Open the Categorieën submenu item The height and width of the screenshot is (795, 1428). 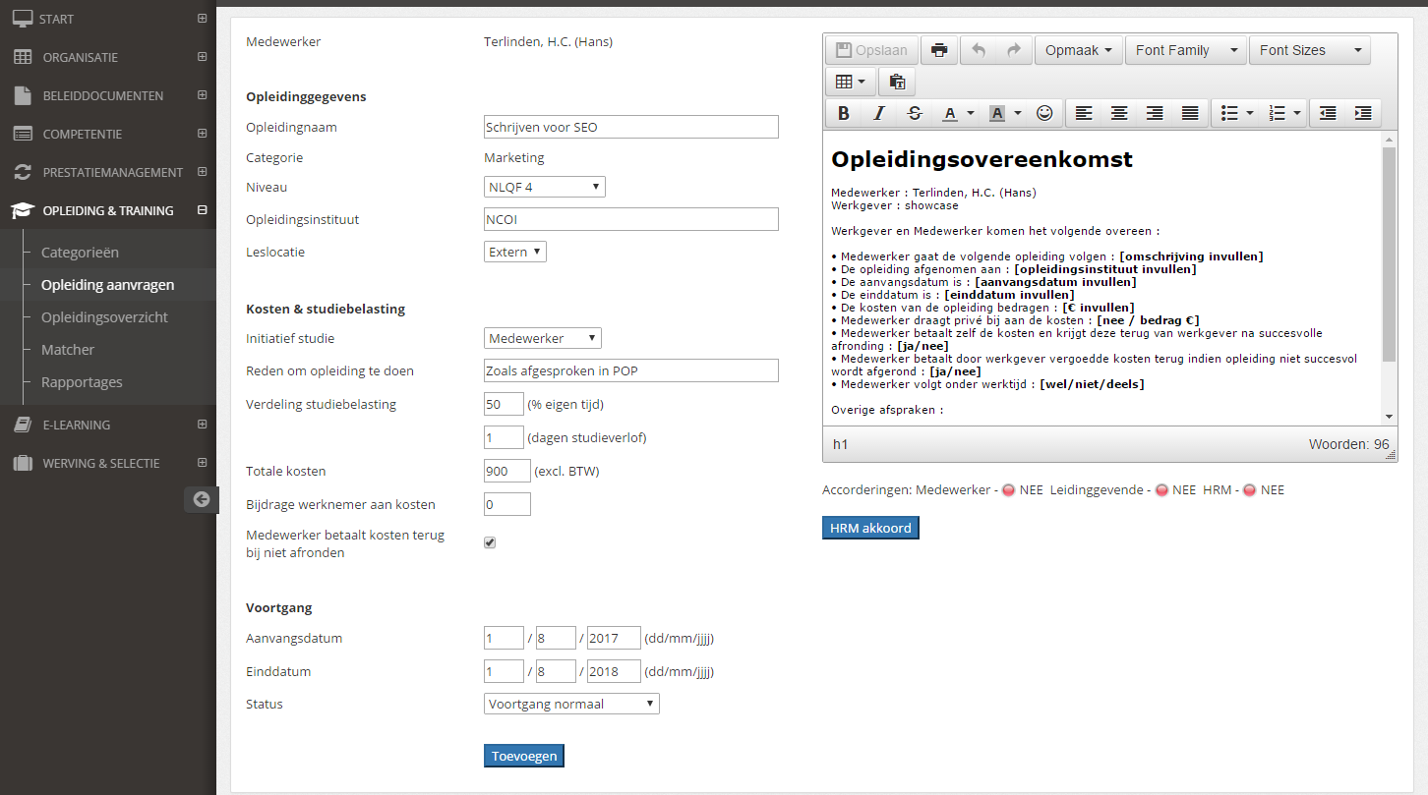[80, 253]
